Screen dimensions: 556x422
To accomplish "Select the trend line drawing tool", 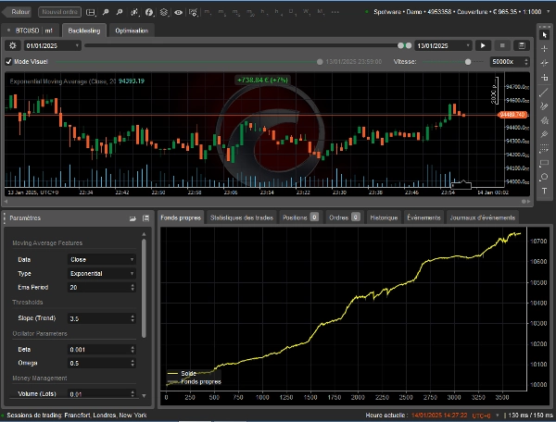I will pos(544,93).
